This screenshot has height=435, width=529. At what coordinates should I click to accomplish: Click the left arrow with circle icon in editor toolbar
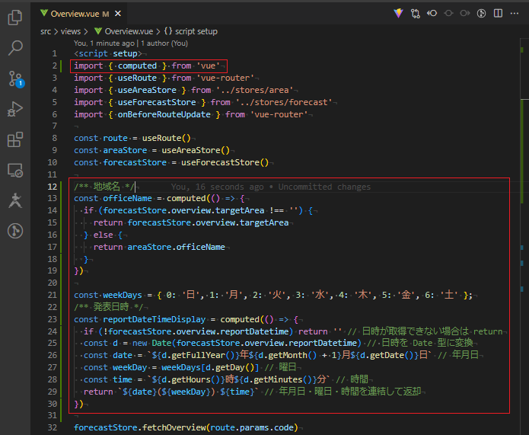click(x=432, y=13)
